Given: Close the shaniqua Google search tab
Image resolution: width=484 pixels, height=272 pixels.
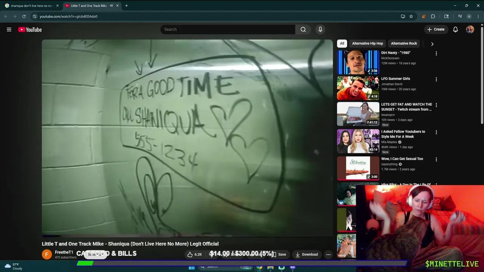Looking at the screenshot, I should click(57, 6).
